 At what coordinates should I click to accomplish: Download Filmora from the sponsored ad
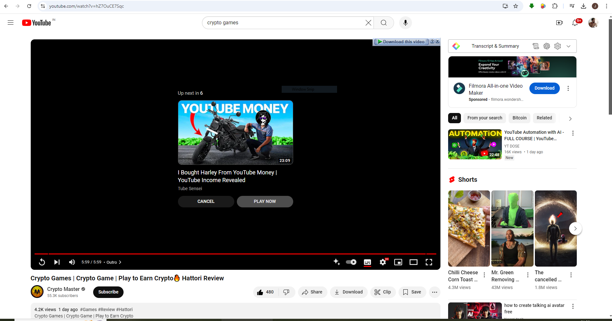(544, 88)
